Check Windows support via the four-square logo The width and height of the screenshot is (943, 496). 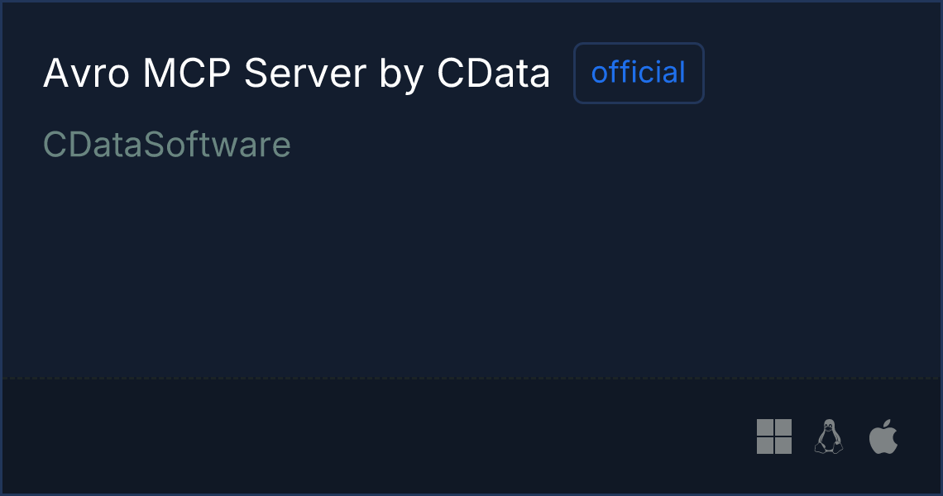(x=774, y=436)
